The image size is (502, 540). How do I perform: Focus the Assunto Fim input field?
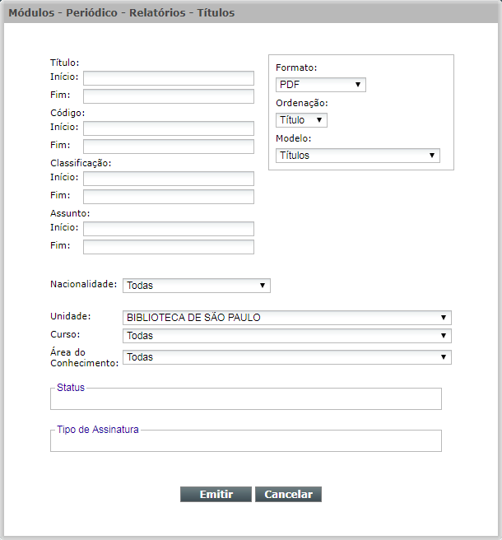coord(169,247)
